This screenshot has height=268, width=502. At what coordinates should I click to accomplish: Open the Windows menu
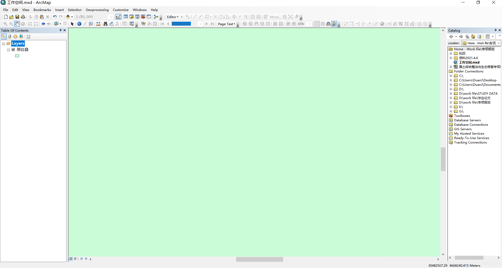140,10
